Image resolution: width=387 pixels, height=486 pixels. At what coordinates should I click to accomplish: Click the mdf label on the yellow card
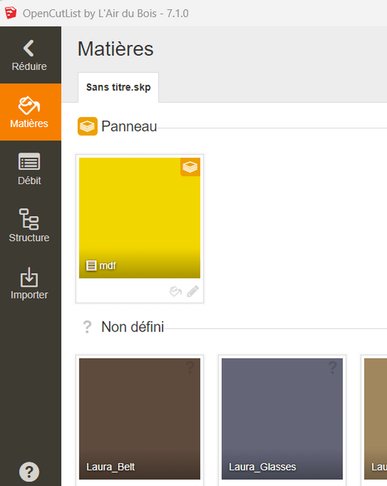click(107, 266)
